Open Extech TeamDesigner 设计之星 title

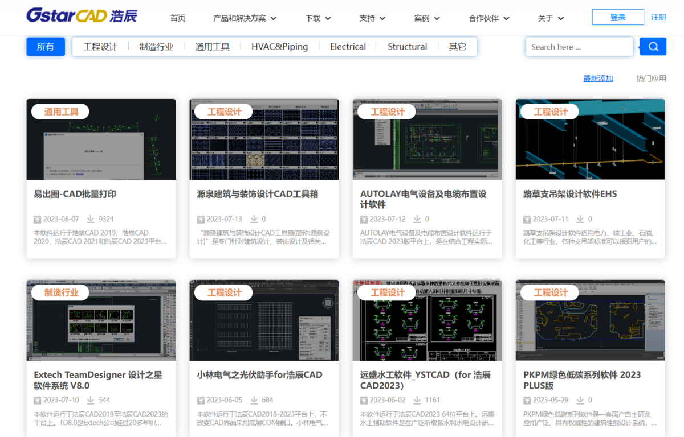click(98, 380)
